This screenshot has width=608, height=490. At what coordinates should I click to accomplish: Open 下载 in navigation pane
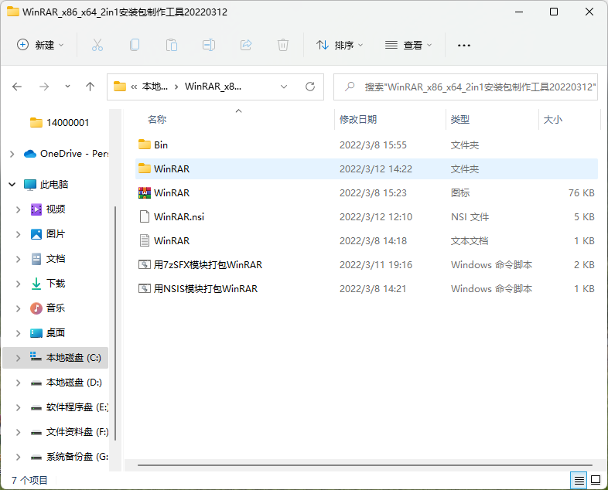[x=48, y=284]
